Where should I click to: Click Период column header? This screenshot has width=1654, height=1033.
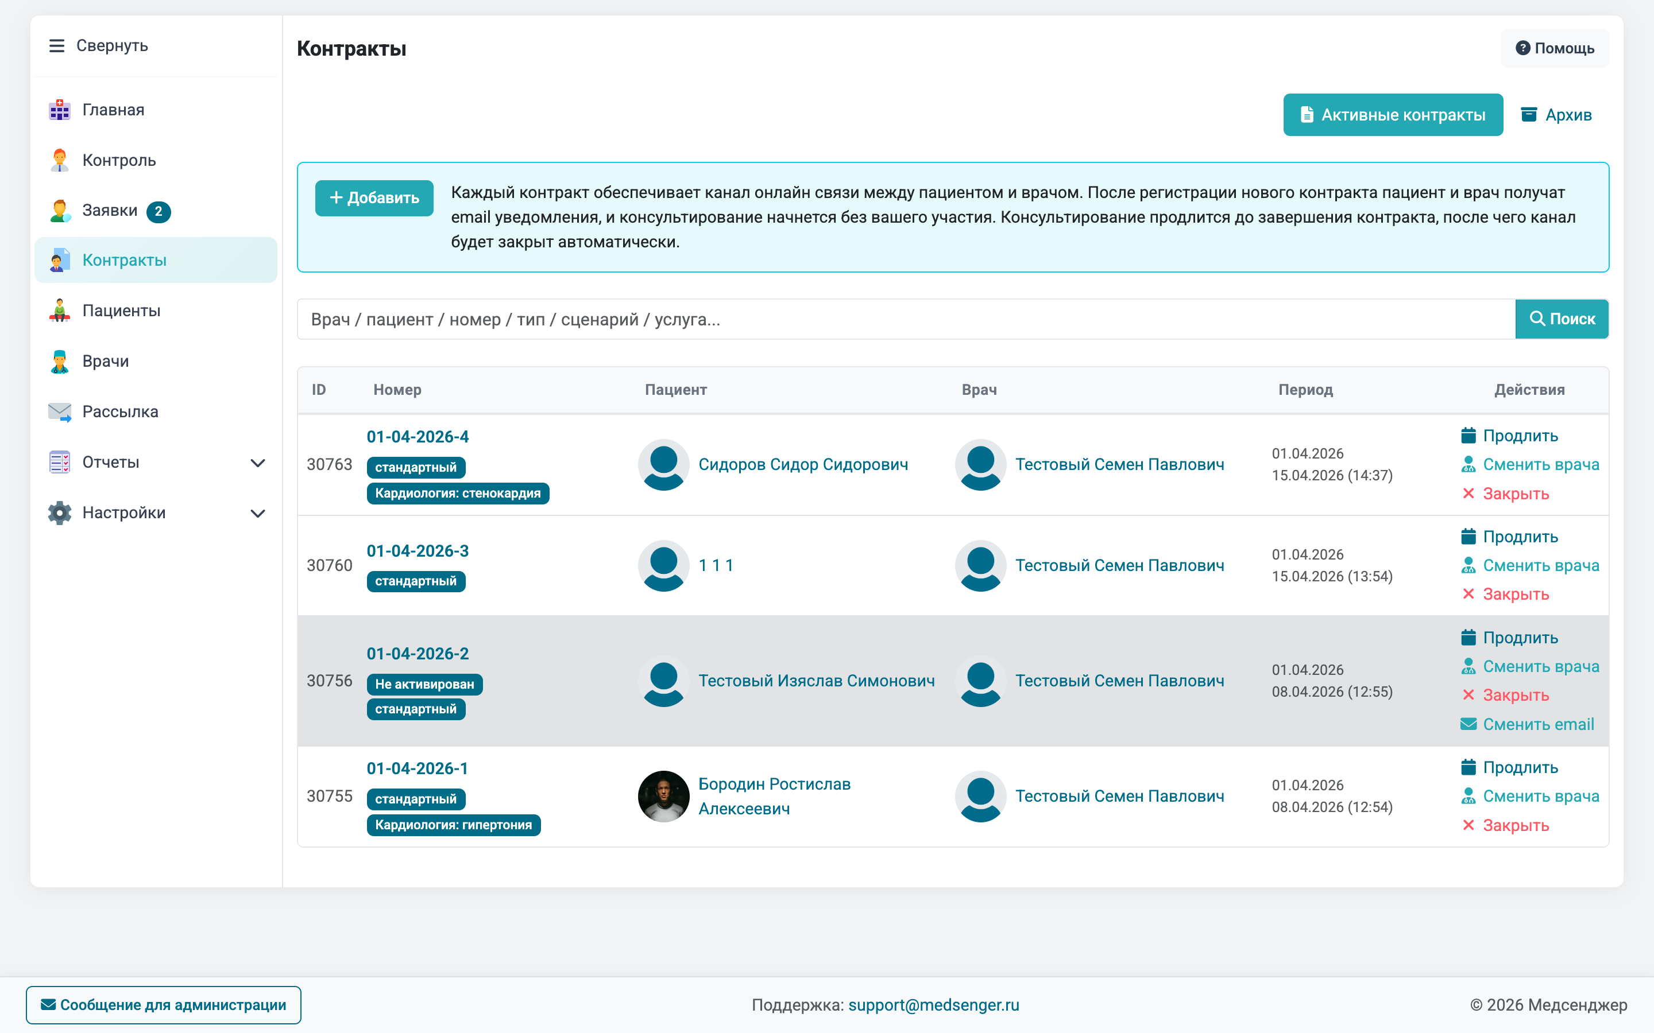1305,390
